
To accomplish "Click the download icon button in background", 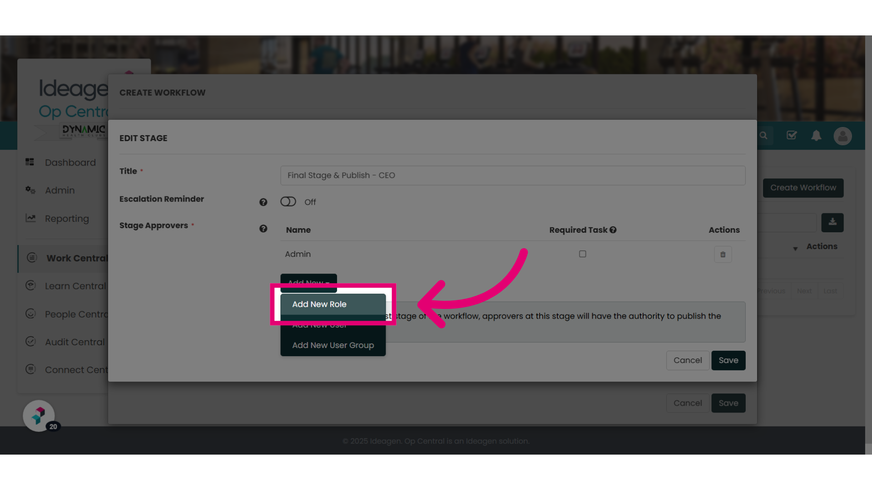I will 832,222.
